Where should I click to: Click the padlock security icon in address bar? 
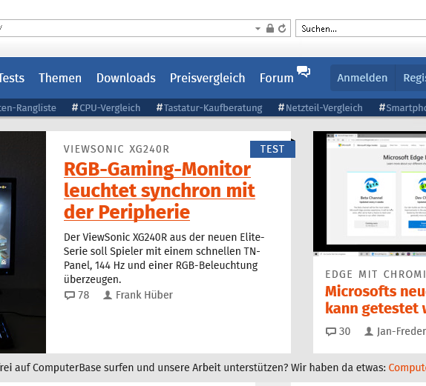pyautogui.click(x=270, y=28)
